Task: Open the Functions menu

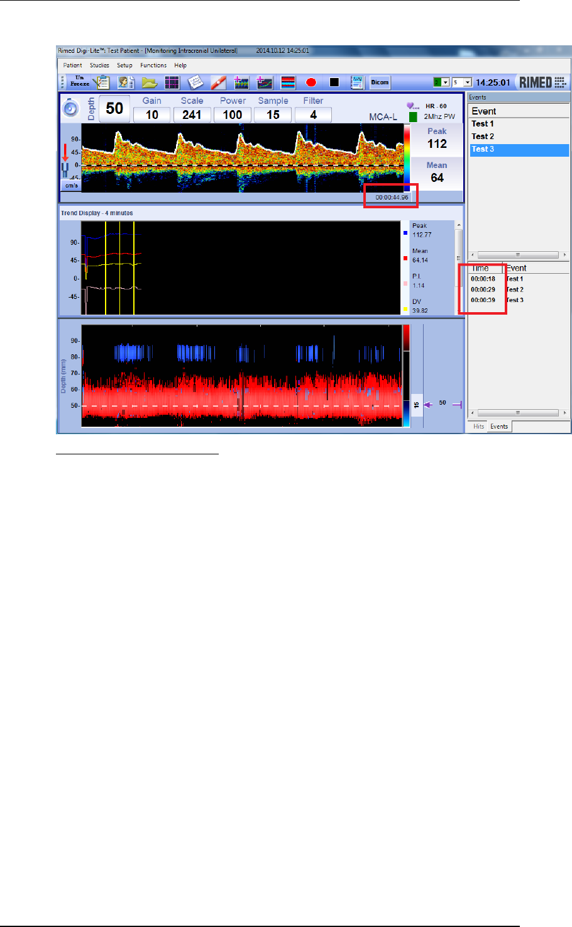Action: point(153,65)
